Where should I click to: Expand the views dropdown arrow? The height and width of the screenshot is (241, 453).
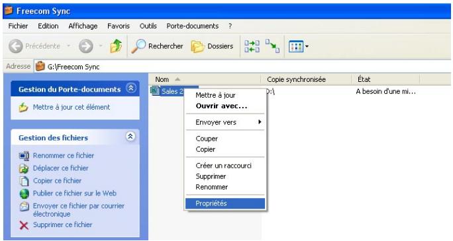point(307,46)
